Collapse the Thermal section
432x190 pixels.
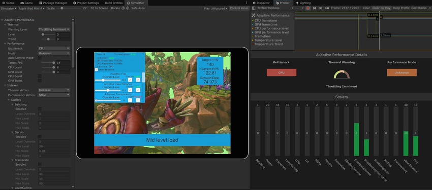(x=5, y=25)
